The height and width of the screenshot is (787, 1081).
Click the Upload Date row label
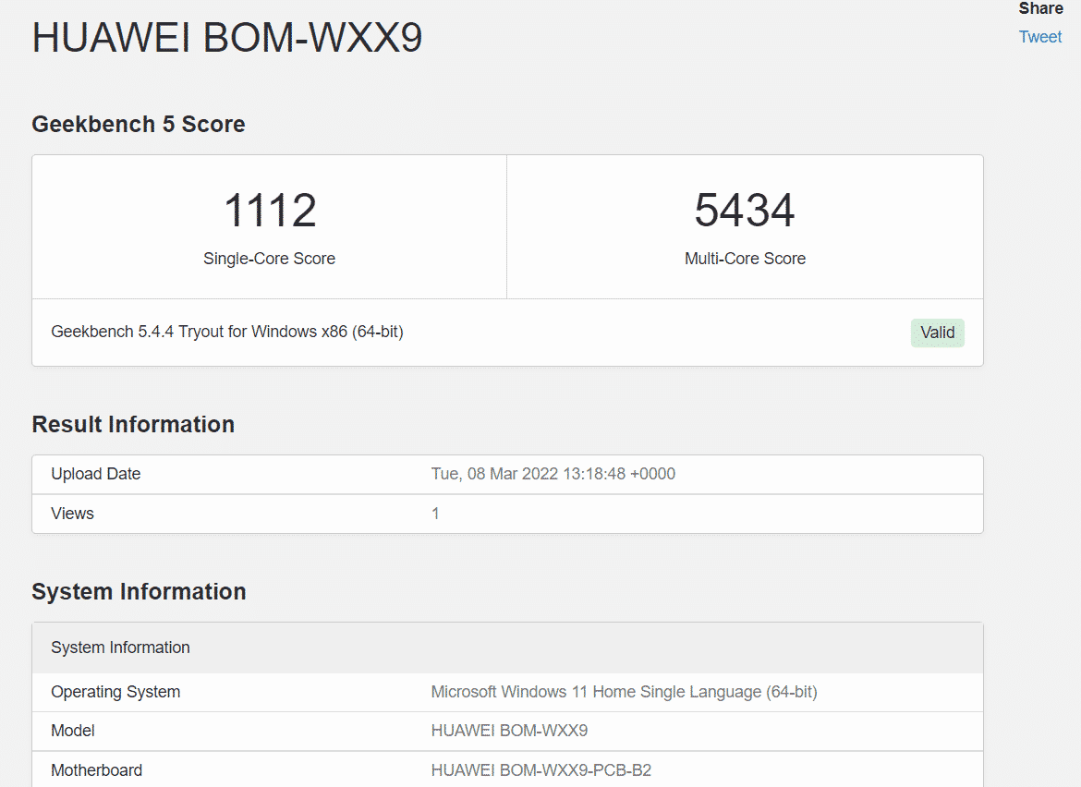[96, 474]
